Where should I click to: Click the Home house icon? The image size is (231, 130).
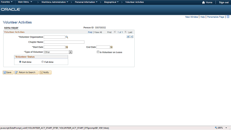coord(204,3)
